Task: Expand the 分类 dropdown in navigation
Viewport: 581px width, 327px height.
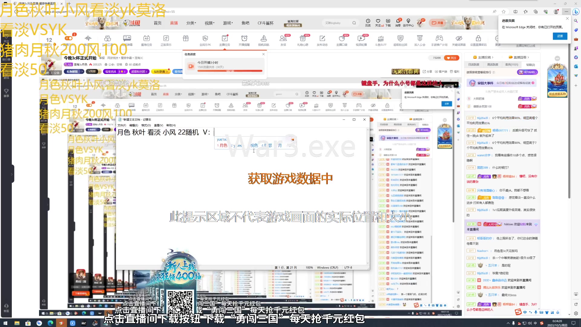Action: (191, 23)
